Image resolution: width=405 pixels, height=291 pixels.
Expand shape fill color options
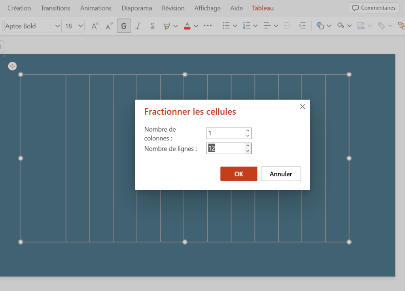[350, 26]
